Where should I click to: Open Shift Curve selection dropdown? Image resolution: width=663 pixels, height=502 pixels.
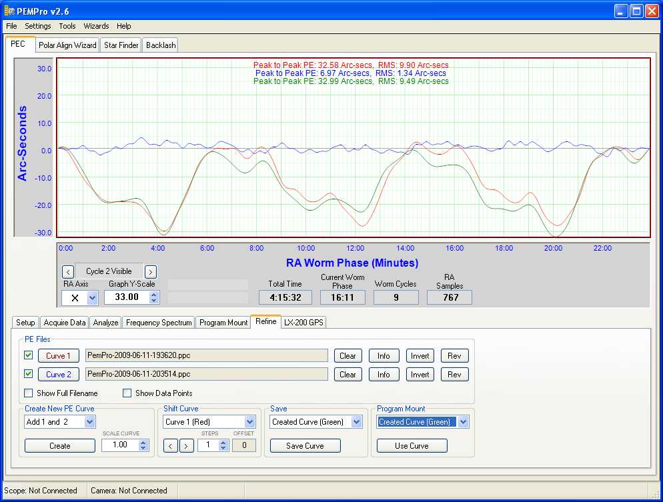[250, 422]
